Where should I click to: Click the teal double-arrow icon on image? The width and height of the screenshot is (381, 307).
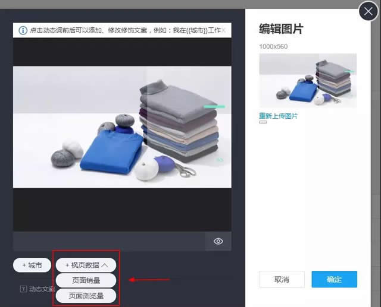220,160
